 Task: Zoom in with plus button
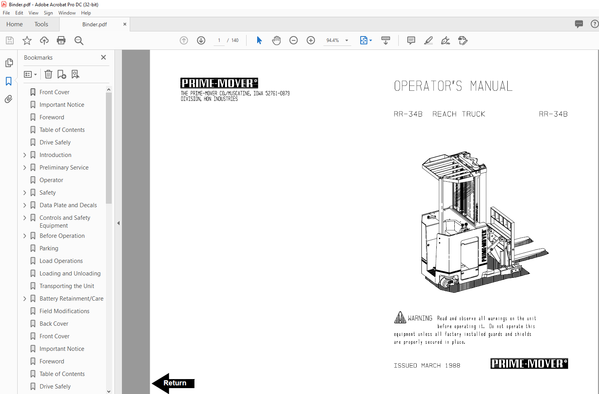pyautogui.click(x=311, y=40)
